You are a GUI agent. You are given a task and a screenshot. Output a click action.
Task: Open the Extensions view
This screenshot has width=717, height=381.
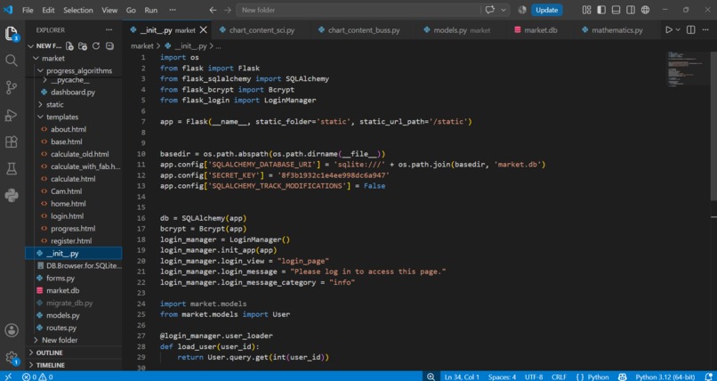point(12,142)
